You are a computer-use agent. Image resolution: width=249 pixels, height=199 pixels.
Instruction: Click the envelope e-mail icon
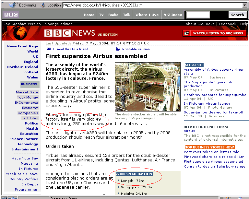point(48,49)
